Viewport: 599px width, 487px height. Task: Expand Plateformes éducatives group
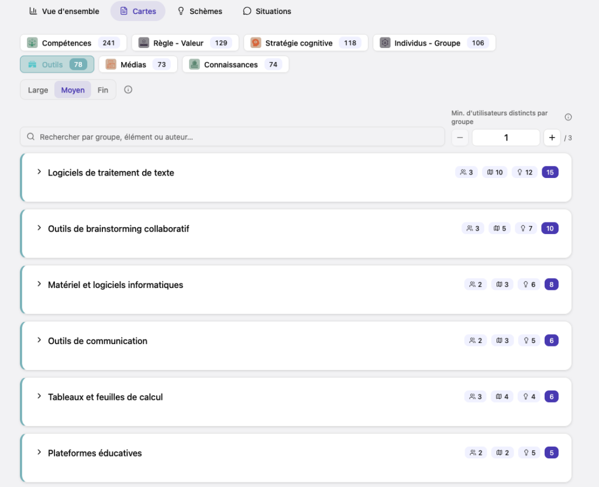[39, 452]
